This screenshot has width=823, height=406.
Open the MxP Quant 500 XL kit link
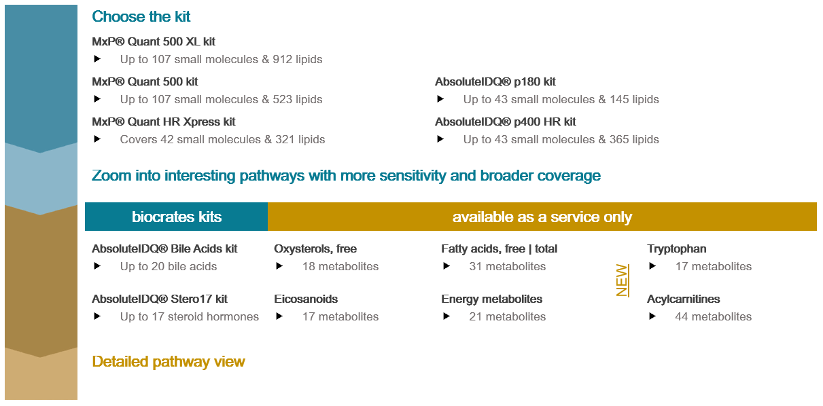pos(154,41)
